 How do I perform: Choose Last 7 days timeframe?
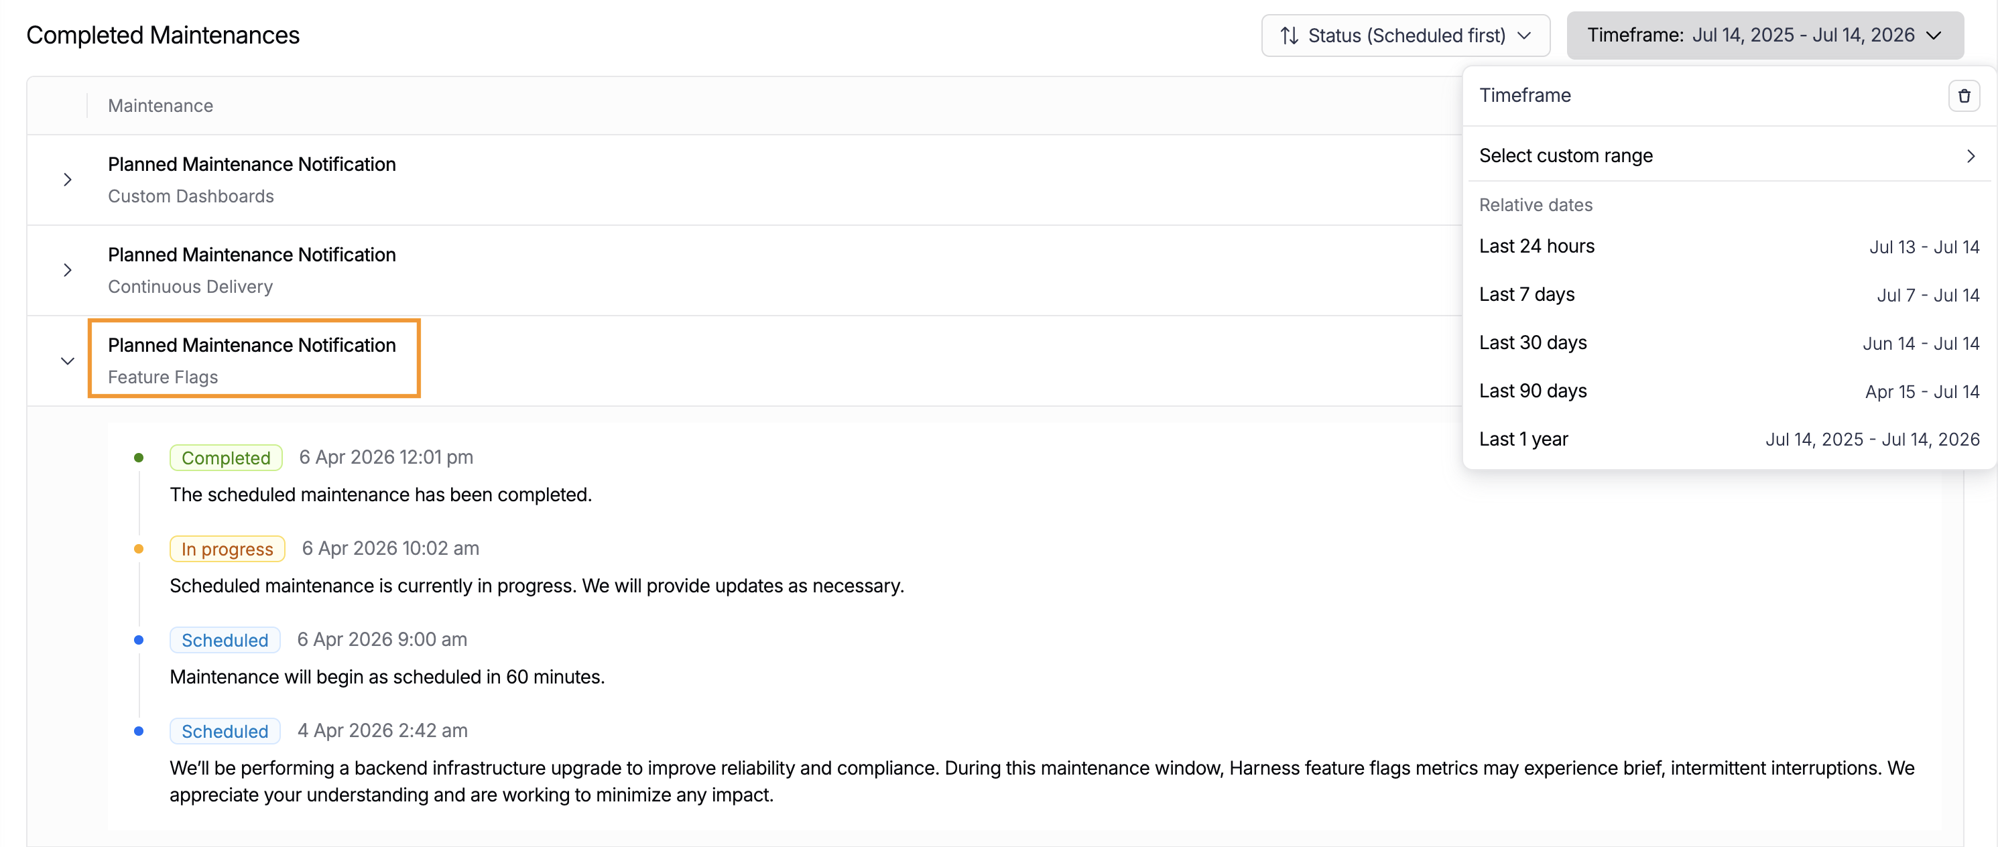[1729, 295]
